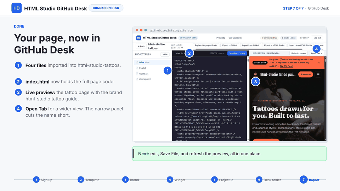The width and height of the screenshot is (340, 191).
Task: Click the Studio Linked status pill
Action: (x=289, y=38)
